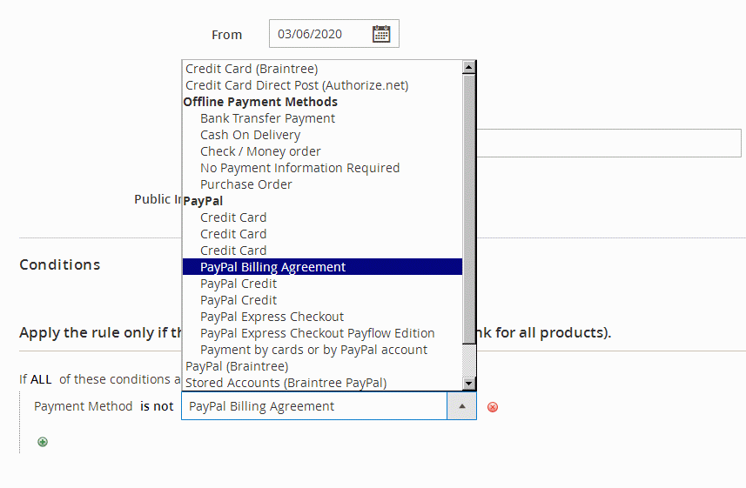Select PayPal Express Checkout Payflow Edition
Image resolution: width=746 pixels, height=488 pixels.
pos(317,333)
